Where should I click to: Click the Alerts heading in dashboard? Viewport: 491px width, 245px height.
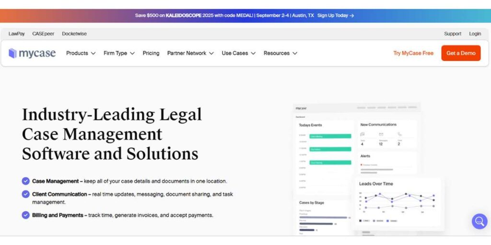click(365, 156)
